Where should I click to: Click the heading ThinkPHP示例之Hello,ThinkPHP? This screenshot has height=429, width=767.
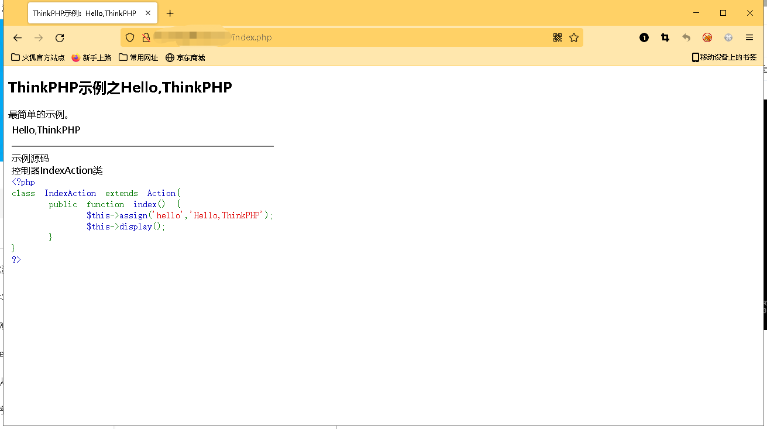(x=120, y=87)
